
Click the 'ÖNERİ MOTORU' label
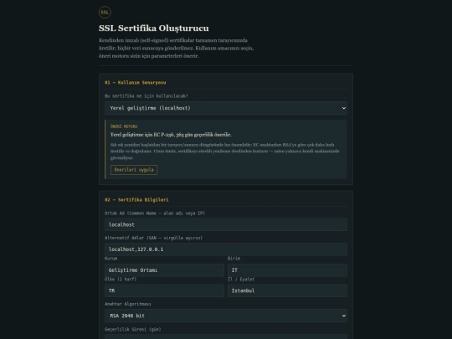tap(124, 126)
